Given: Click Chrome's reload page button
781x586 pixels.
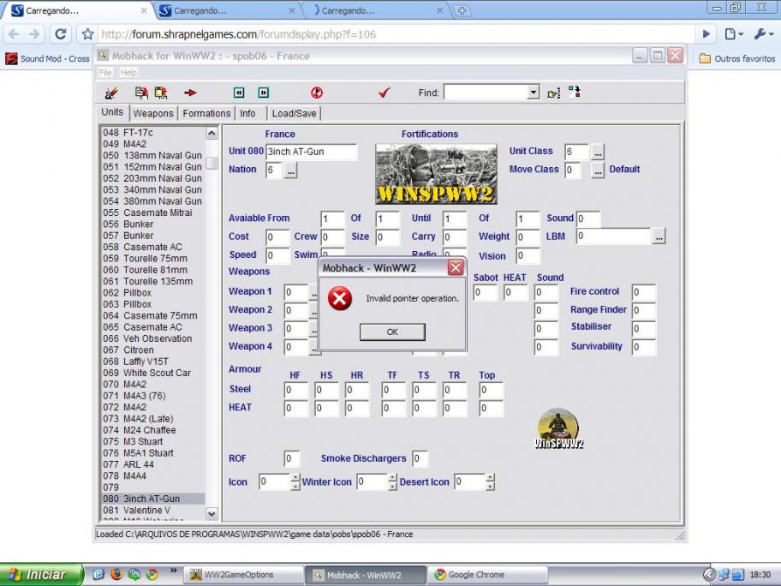Looking at the screenshot, I should [60, 34].
